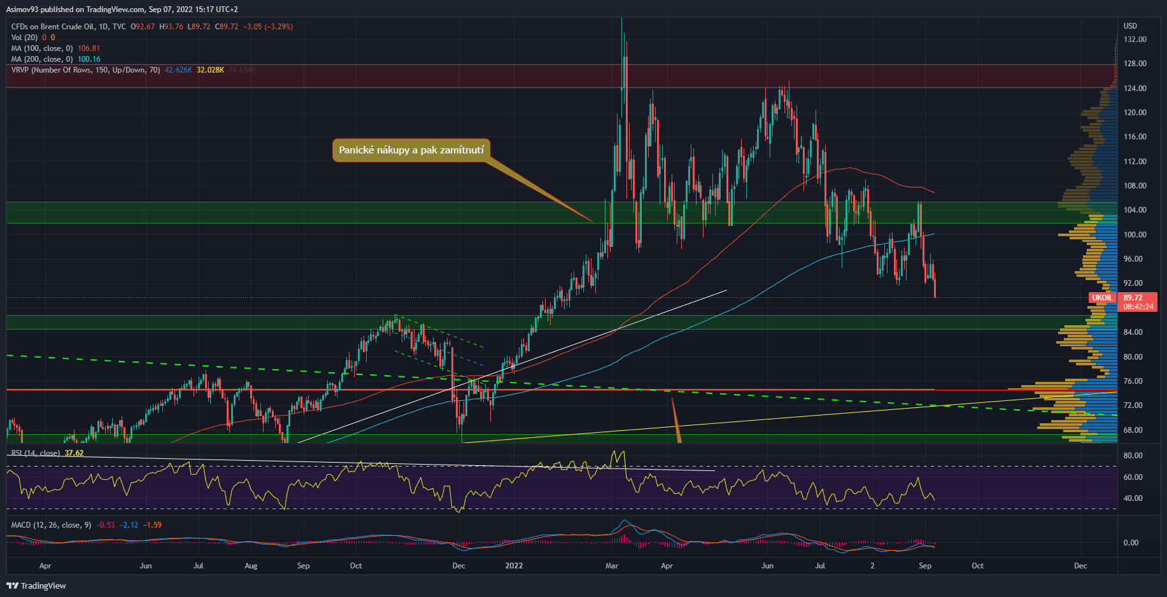Click the MACD (12, 26, close, 9) label

pos(51,525)
